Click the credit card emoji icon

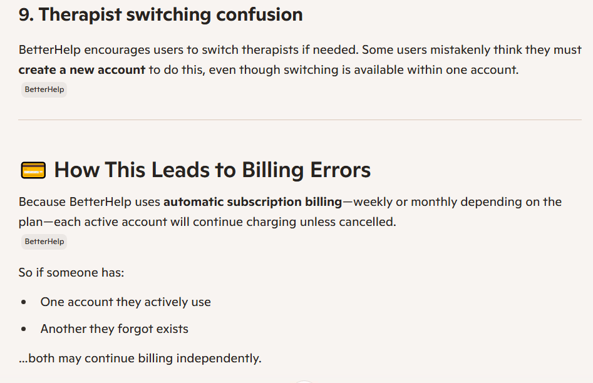coord(33,170)
